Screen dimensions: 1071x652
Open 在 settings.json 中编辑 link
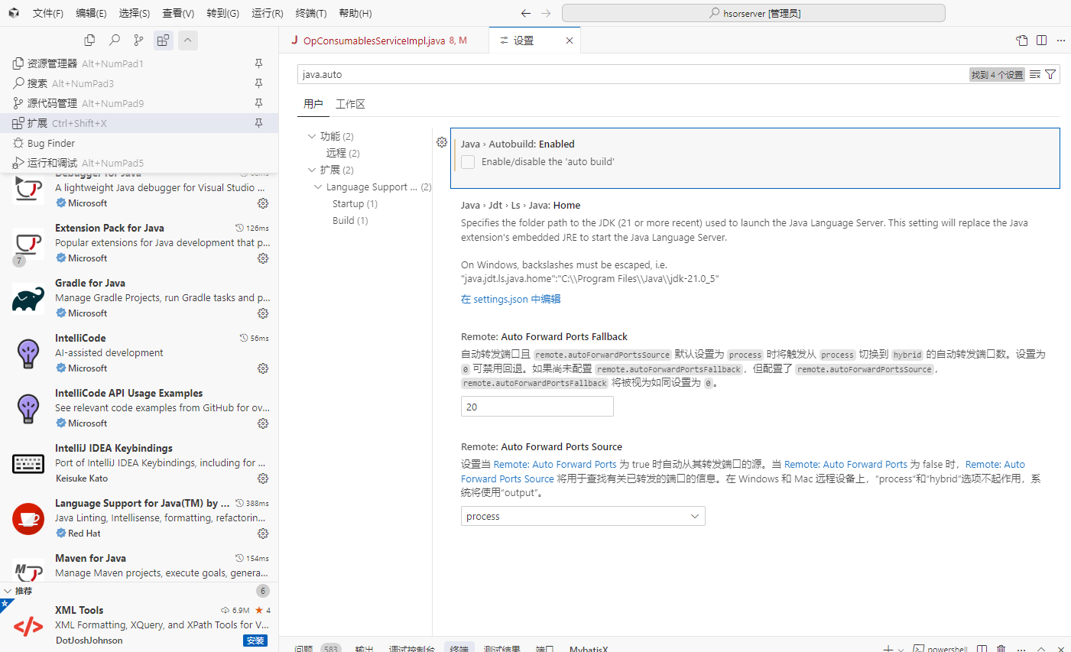coord(511,299)
